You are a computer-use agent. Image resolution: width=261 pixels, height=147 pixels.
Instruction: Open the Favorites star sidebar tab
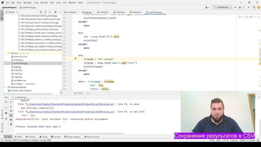coord(2,128)
